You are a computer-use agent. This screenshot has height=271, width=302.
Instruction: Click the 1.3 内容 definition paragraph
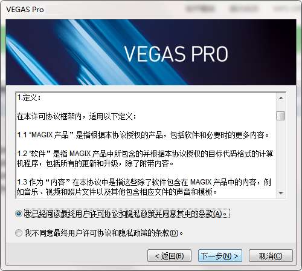coord(144,187)
